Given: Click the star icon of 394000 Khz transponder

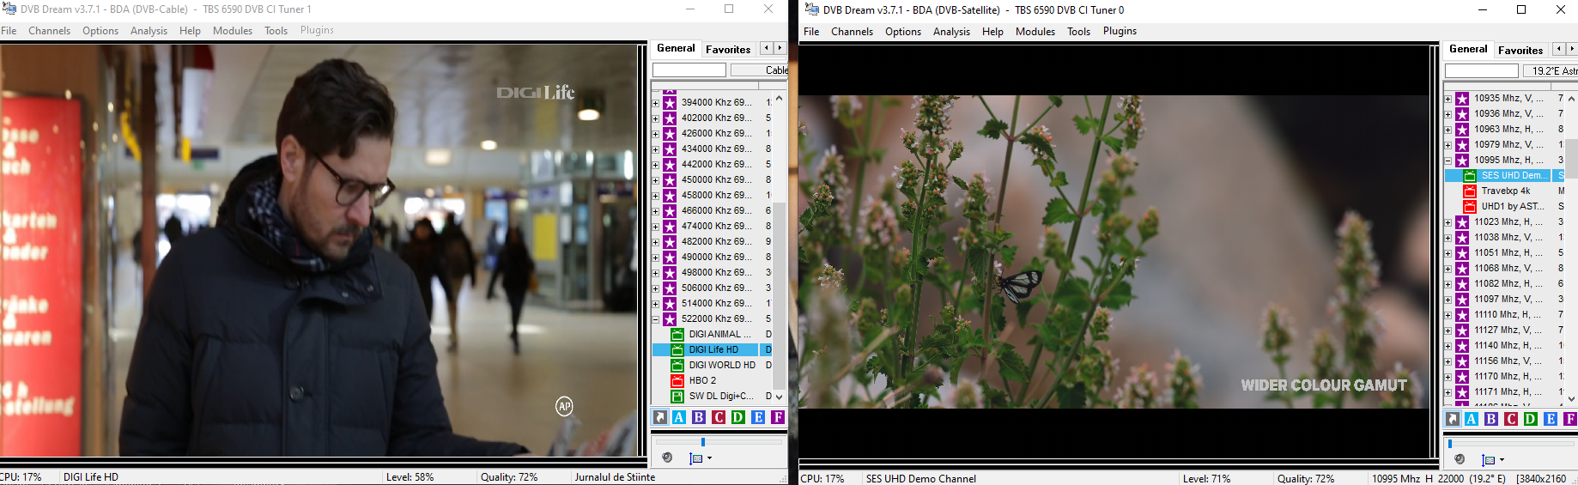Looking at the screenshot, I should coord(670,102).
